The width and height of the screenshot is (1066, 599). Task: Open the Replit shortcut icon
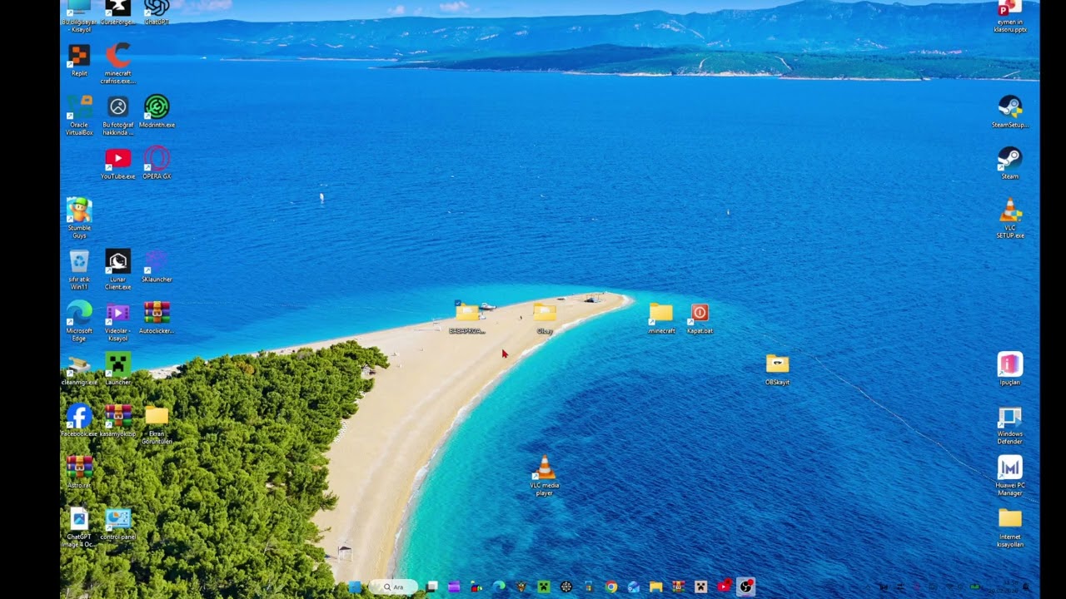coord(79,60)
